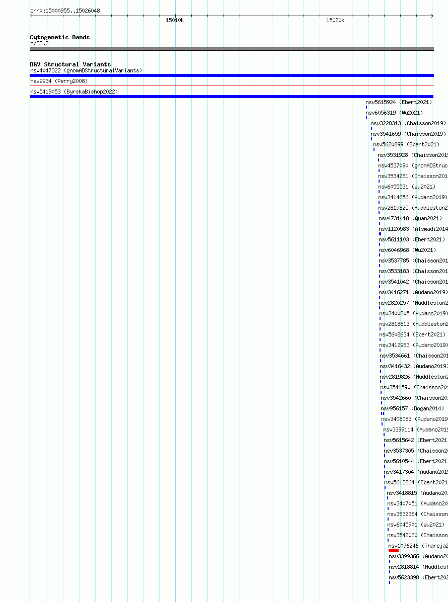Open variant nsv956157 (Dogan2014)

412,408
